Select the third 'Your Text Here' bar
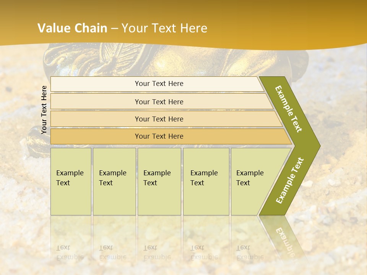The width and height of the screenshot is (367, 275). click(x=166, y=119)
